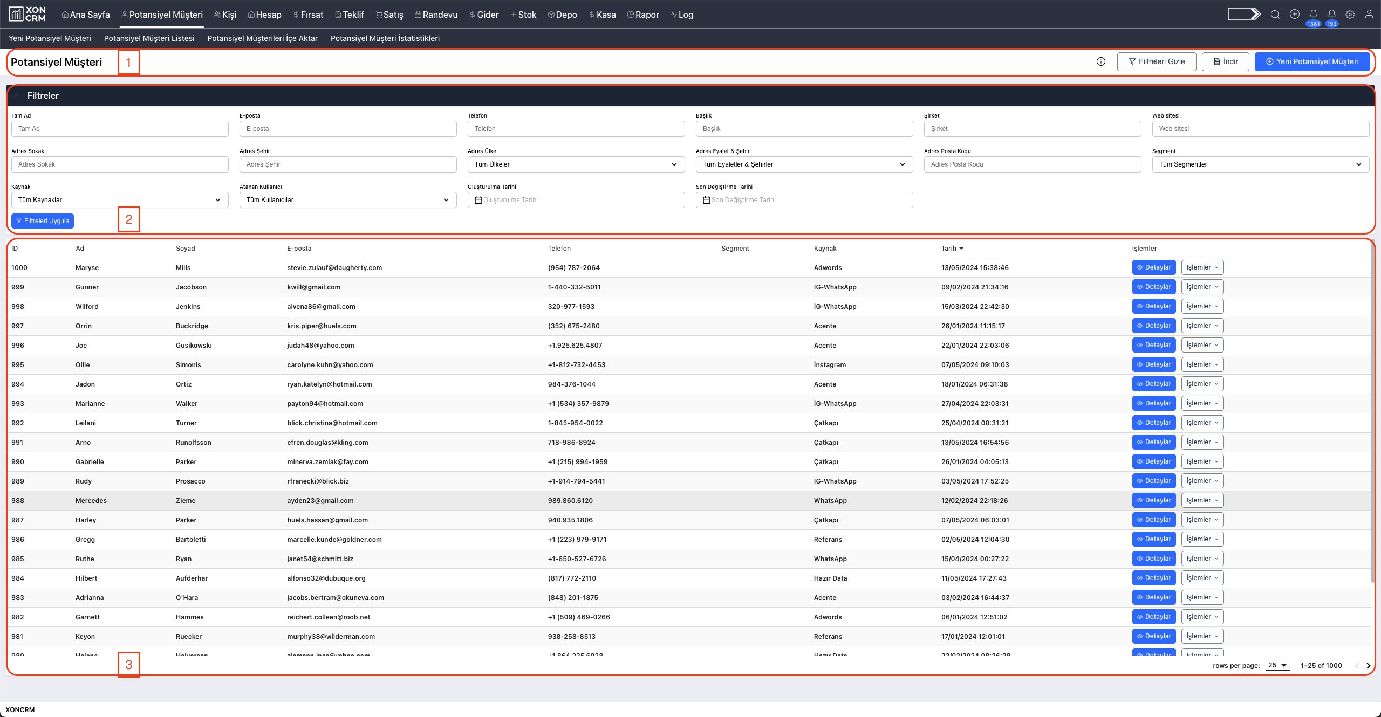The width and height of the screenshot is (1381, 717).
Task: Toggle filters with Filtreleri Gizle button
Action: coord(1157,61)
